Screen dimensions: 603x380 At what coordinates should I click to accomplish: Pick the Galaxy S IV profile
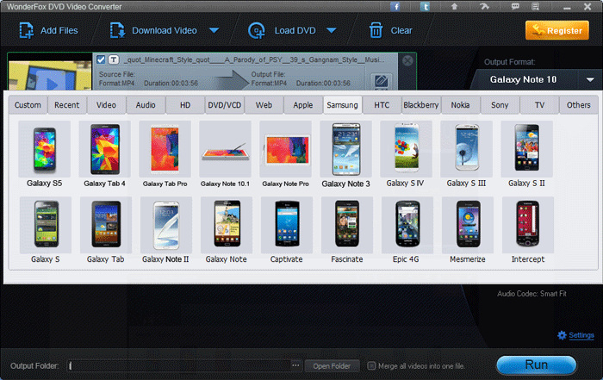pyautogui.click(x=406, y=149)
